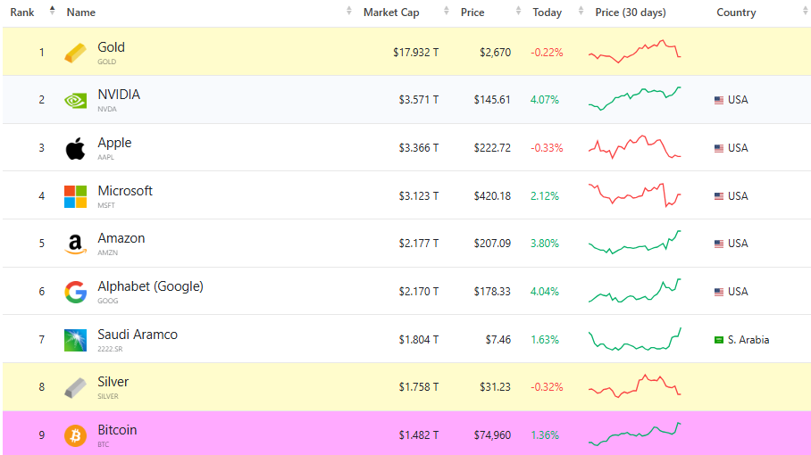Viewport: 811px width, 455px height.
Task: Sort by Market Cap column header
Action: click(391, 12)
